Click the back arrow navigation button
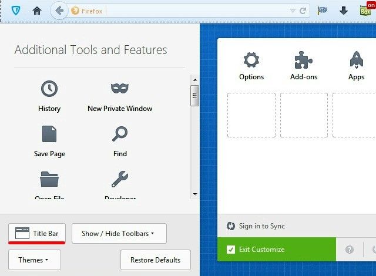 click(x=59, y=11)
